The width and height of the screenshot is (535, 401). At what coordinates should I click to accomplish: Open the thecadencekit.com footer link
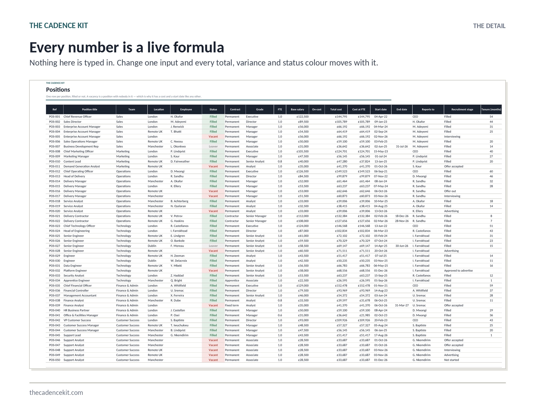56,392
